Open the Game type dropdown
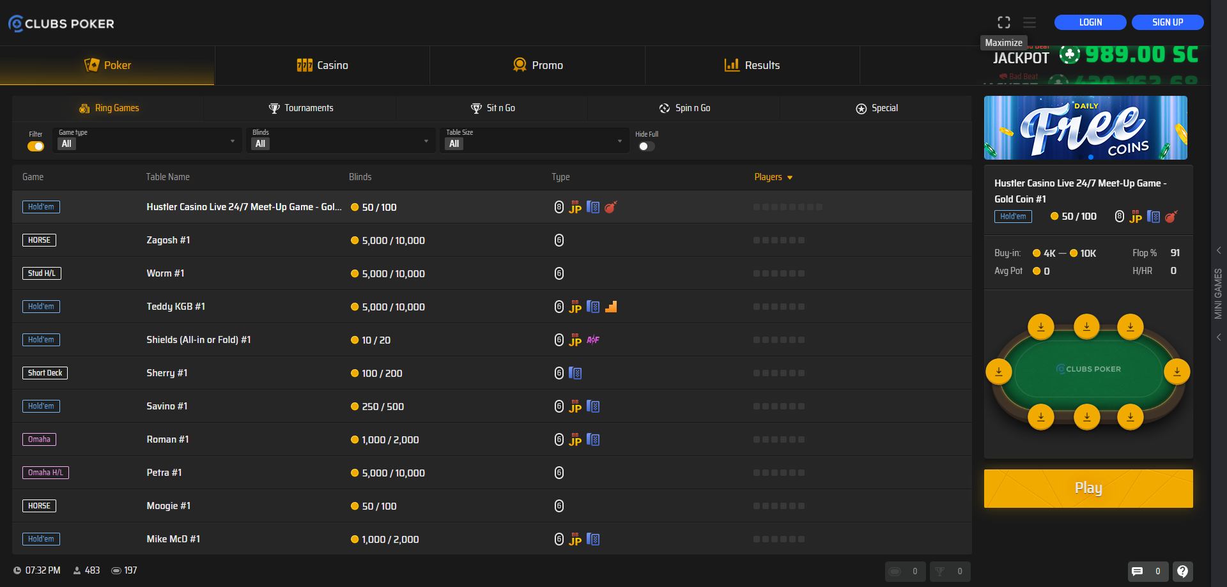Screen dimensions: 1227x587 [x=148, y=141]
